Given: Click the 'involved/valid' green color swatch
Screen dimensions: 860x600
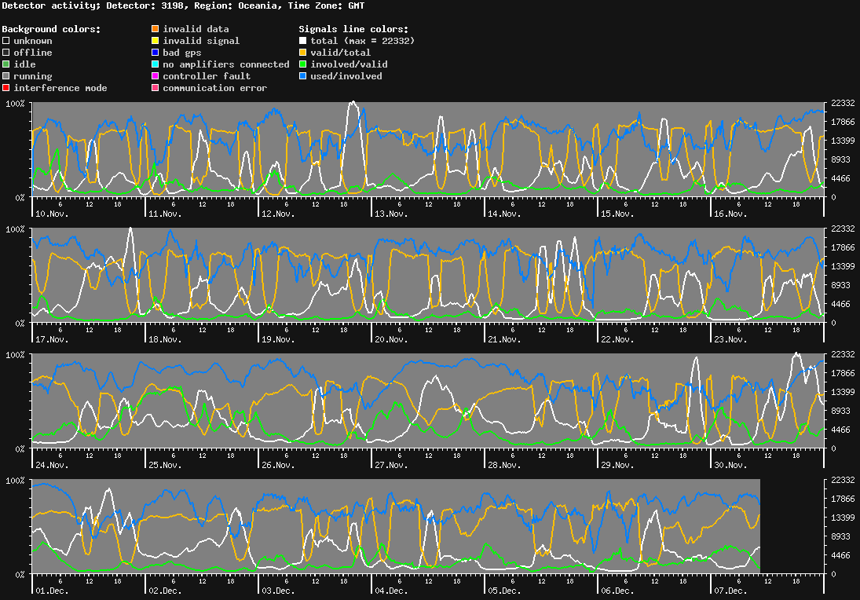Looking at the screenshot, I should coord(303,64).
